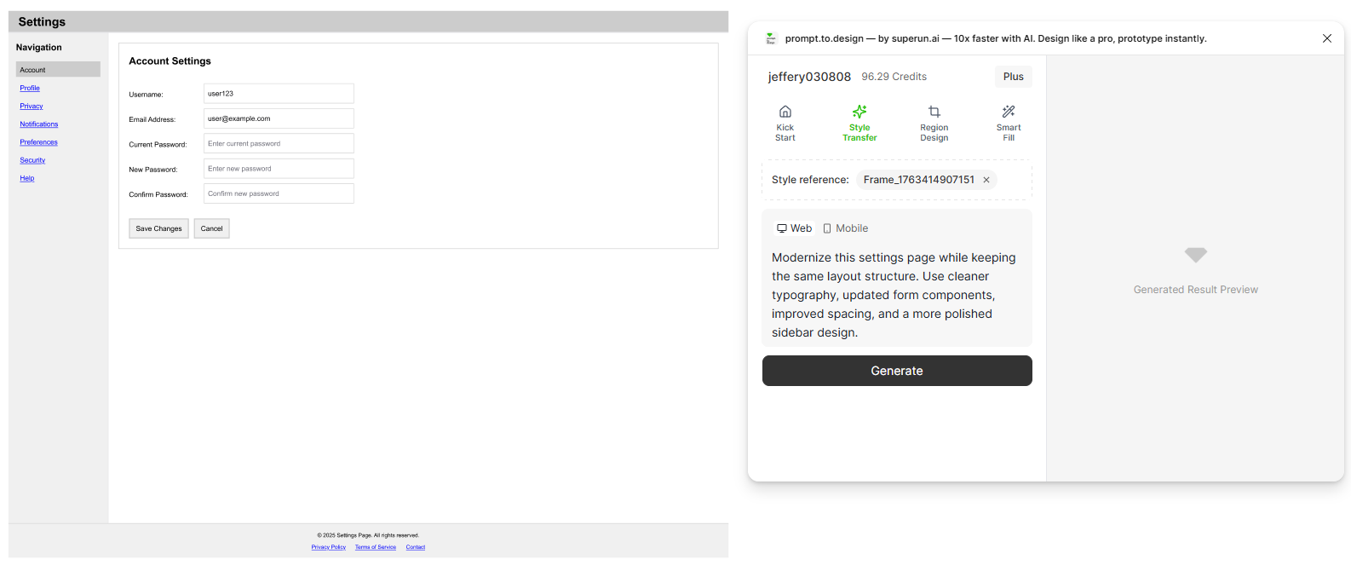Screen dimensions: 1351x565
Task: Switch to Mobile output mode
Action: (845, 228)
